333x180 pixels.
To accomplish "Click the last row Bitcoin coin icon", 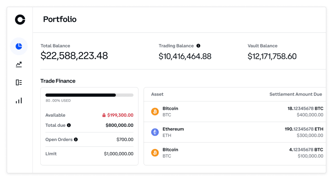I will (155, 153).
